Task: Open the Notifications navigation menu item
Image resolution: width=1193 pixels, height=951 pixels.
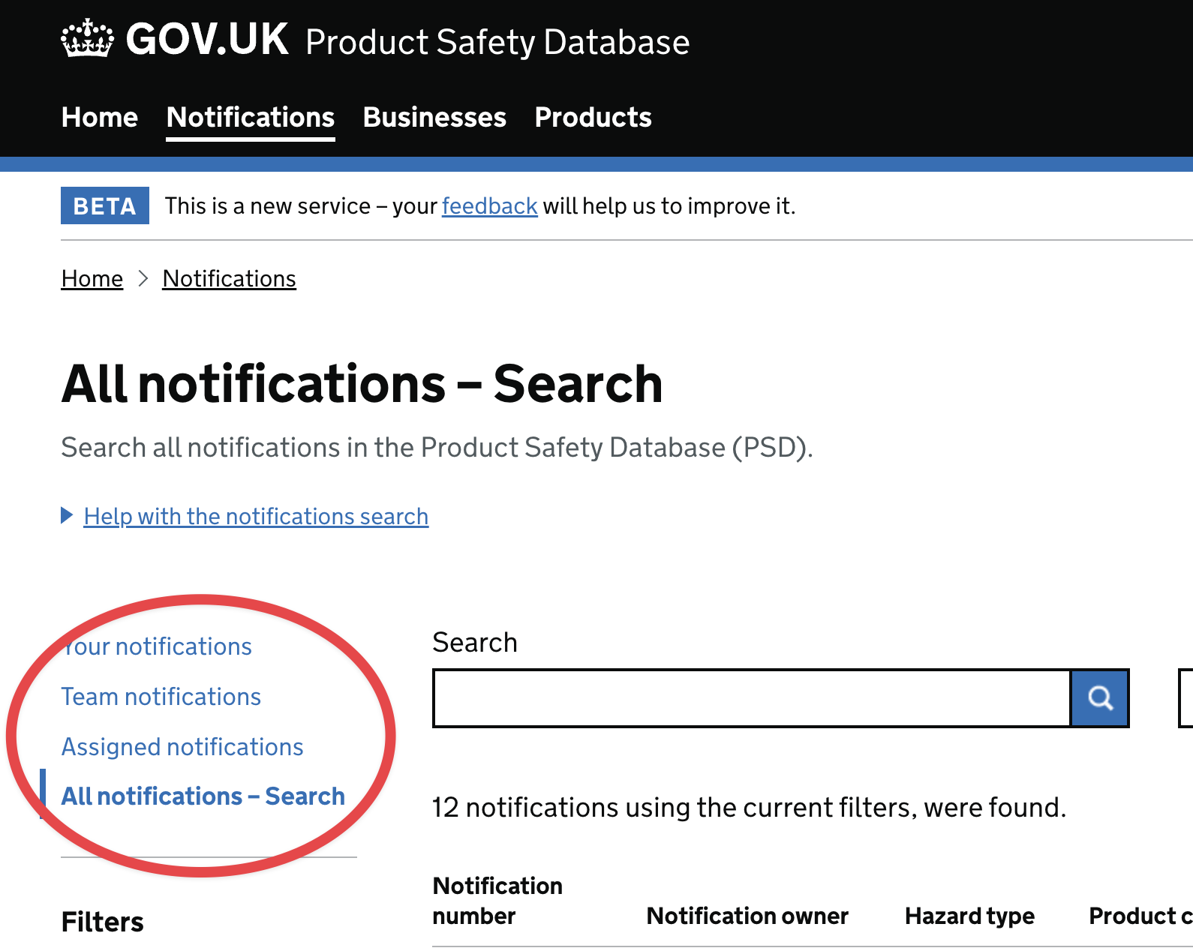Action: click(250, 117)
